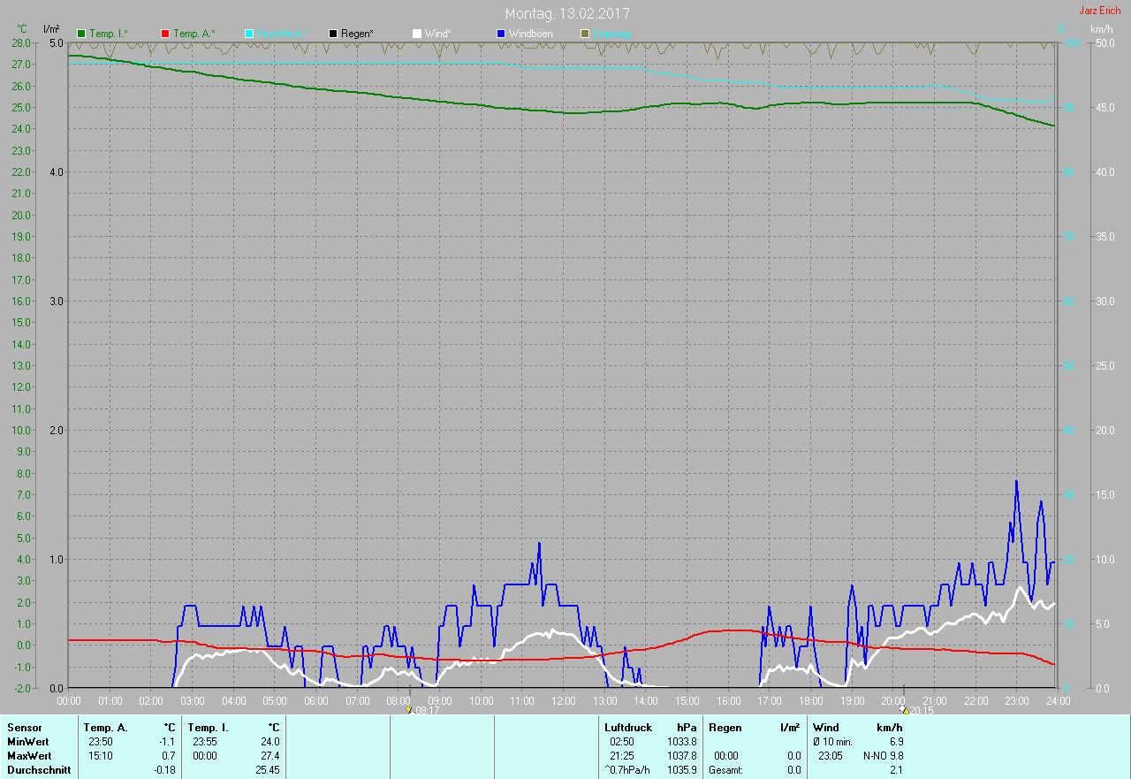Click the 12:00 time axis label
Image resolution: width=1131 pixels, height=779 pixels.
(564, 700)
